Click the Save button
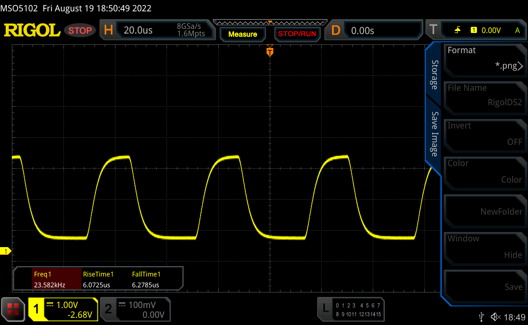528x325 pixels. point(484,286)
